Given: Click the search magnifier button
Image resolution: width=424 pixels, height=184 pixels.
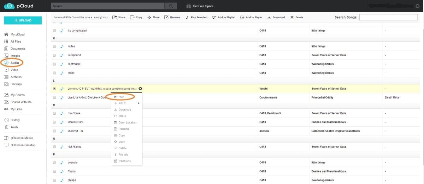Looking at the screenshot, I should click(171, 6).
